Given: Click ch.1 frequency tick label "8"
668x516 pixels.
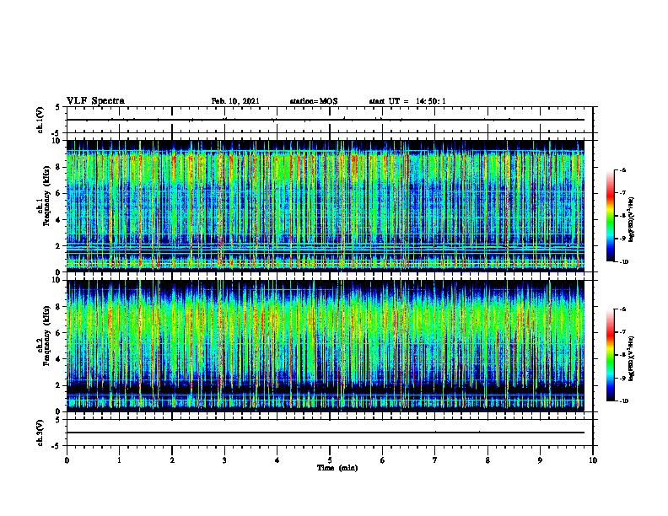Looking at the screenshot, I should [59, 167].
